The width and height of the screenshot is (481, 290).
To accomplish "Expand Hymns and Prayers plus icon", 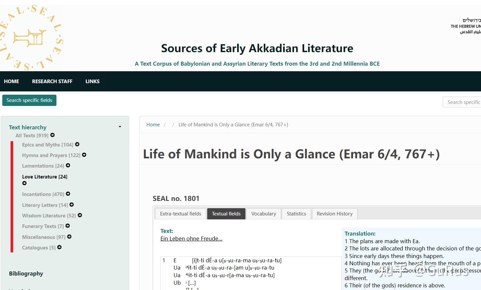I will [x=84, y=155].
